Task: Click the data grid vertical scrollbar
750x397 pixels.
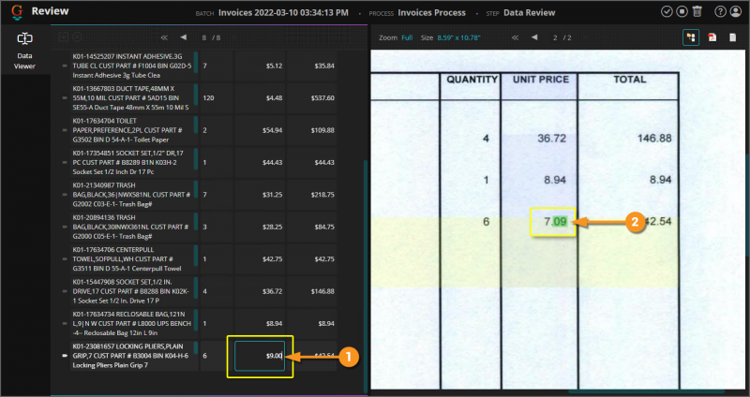Action: (x=366, y=274)
